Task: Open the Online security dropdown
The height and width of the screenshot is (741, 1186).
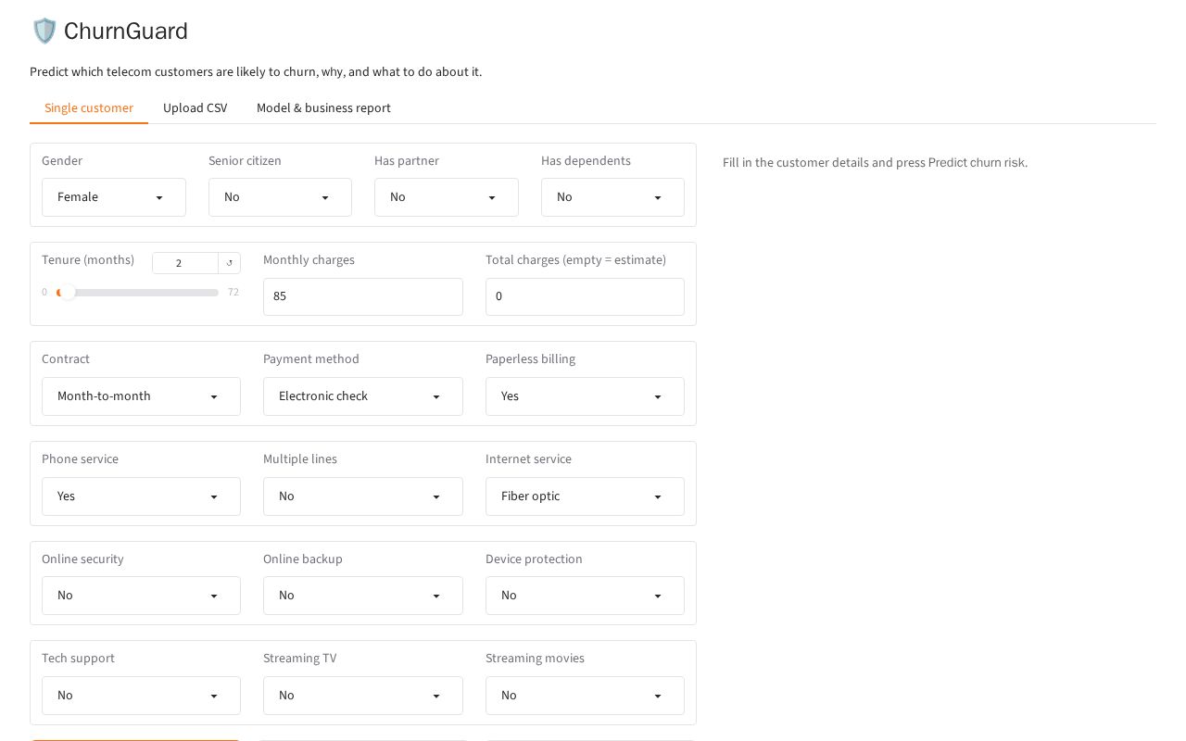Action: point(141,596)
